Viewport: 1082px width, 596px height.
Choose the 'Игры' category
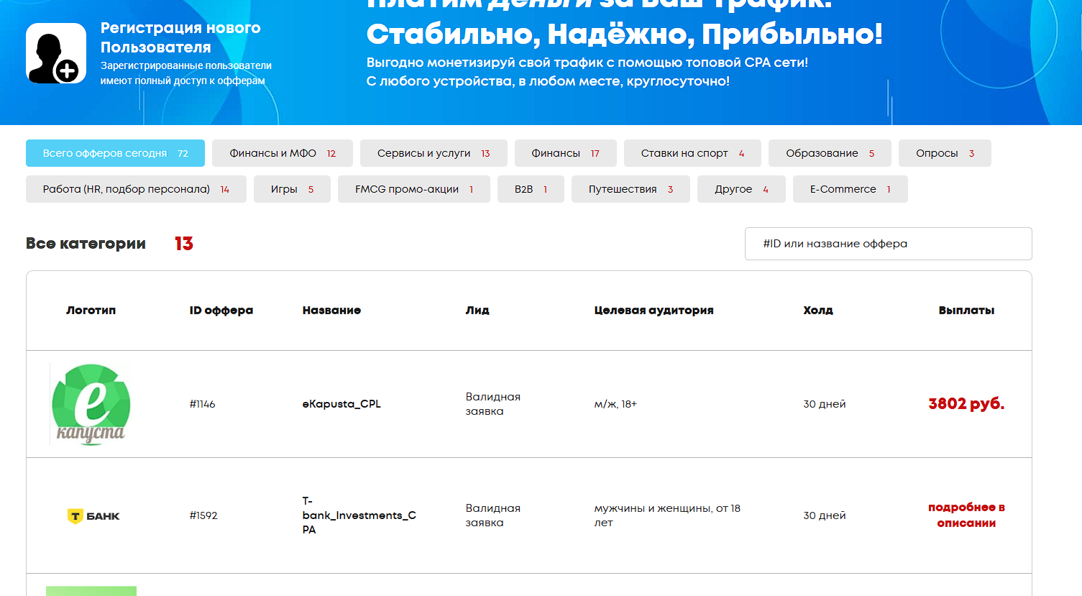[x=292, y=188]
